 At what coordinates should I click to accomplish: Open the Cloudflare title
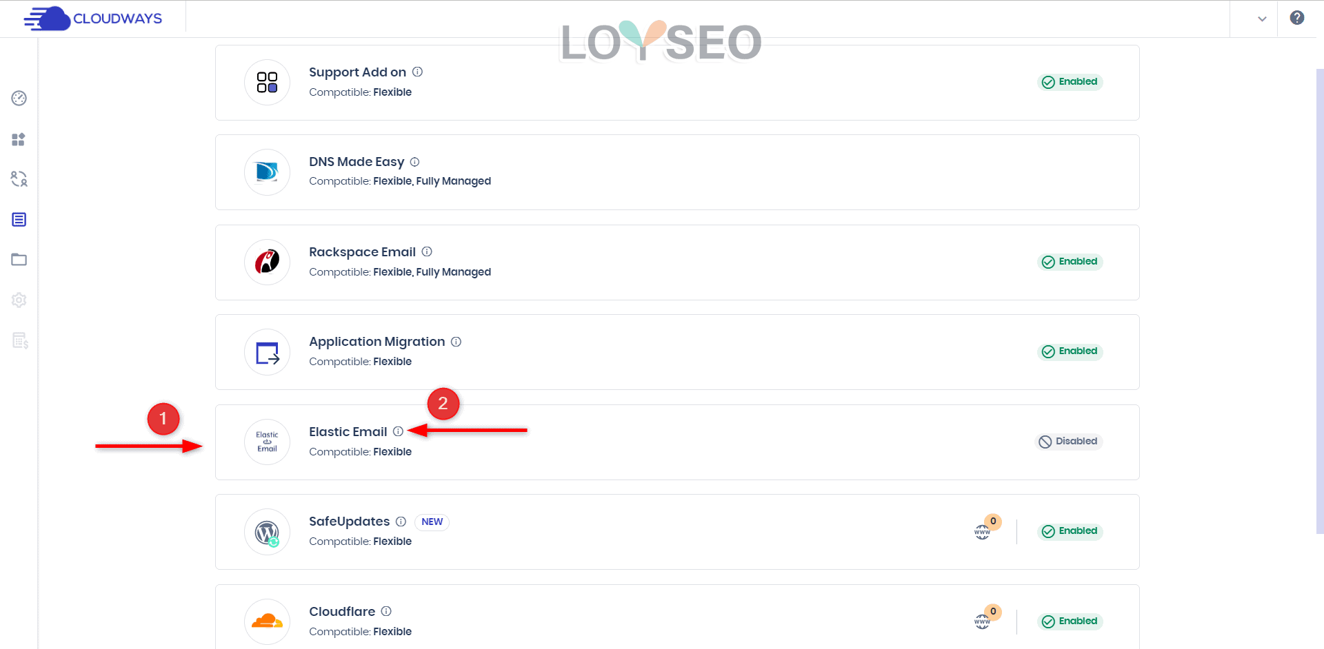342,612
